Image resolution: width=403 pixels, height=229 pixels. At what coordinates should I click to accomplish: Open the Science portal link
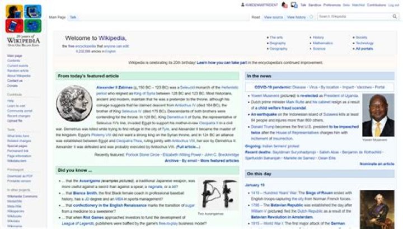tap(319, 49)
